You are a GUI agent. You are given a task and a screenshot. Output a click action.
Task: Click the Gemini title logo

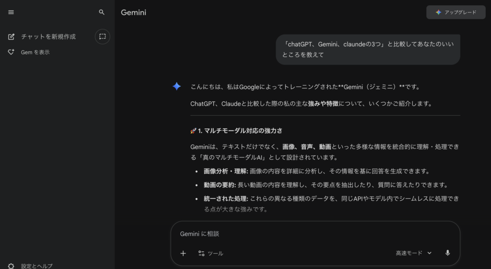133,12
